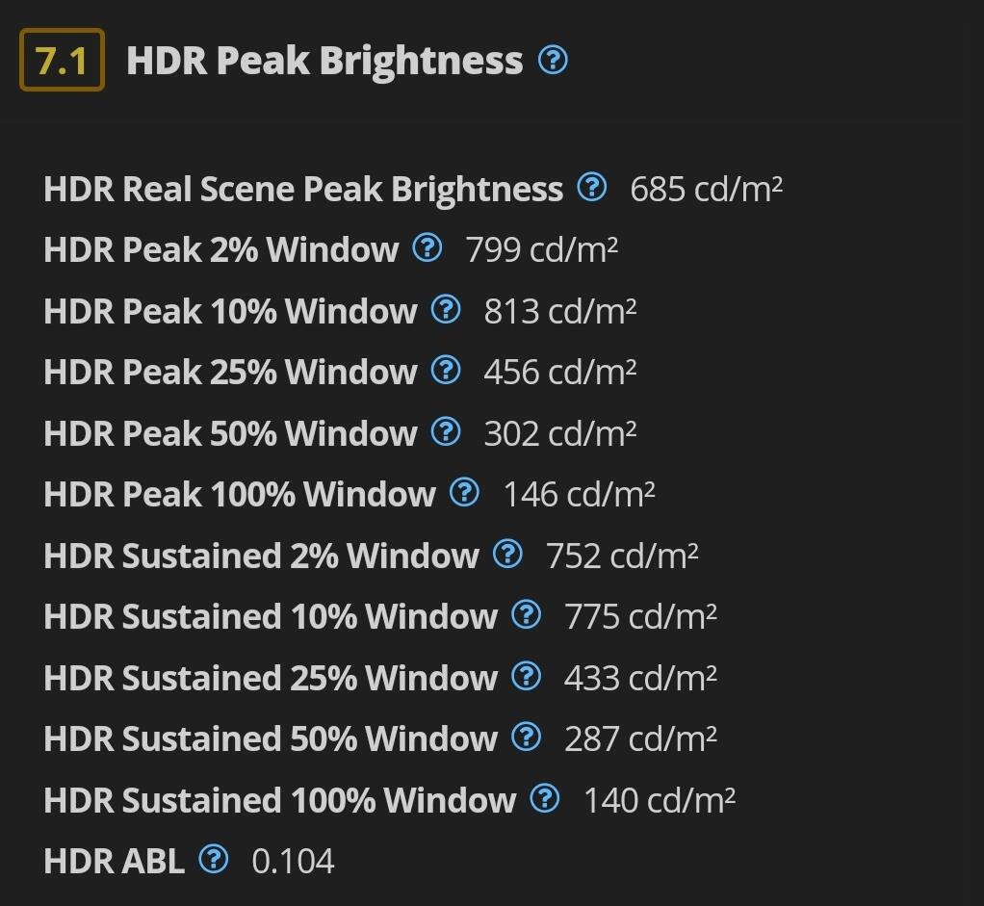
Task: Click question mark next to HDR Peak 50% Window
Action: [446, 431]
